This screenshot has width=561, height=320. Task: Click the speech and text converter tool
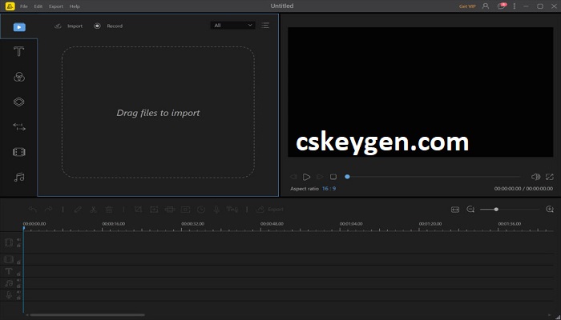tap(232, 210)
